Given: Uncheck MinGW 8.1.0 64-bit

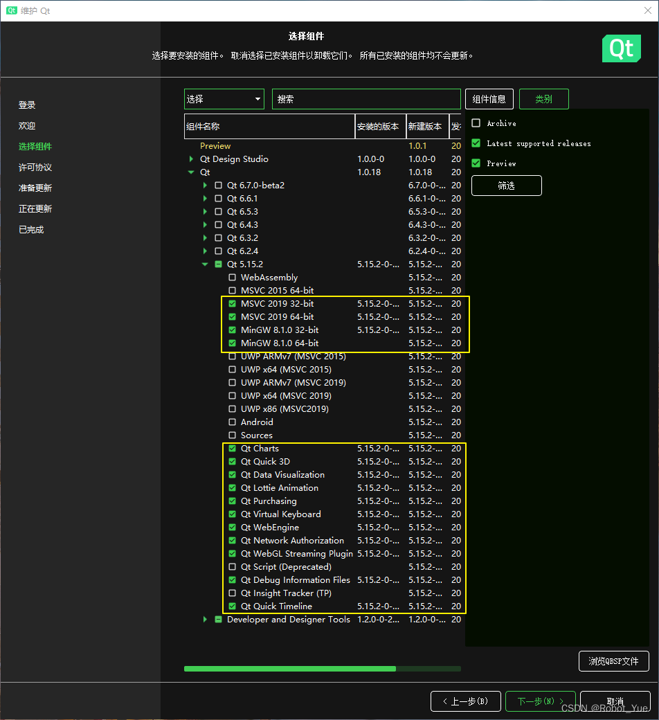Looking at the screenshot, I should (233, 343).
